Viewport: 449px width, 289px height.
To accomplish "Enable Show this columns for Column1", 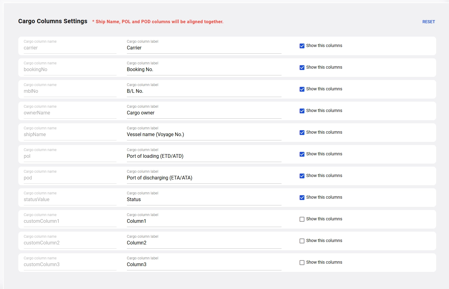I will point(302,219).
